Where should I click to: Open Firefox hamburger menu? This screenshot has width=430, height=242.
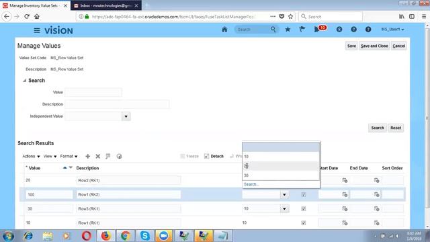click(x=424, y=16)
